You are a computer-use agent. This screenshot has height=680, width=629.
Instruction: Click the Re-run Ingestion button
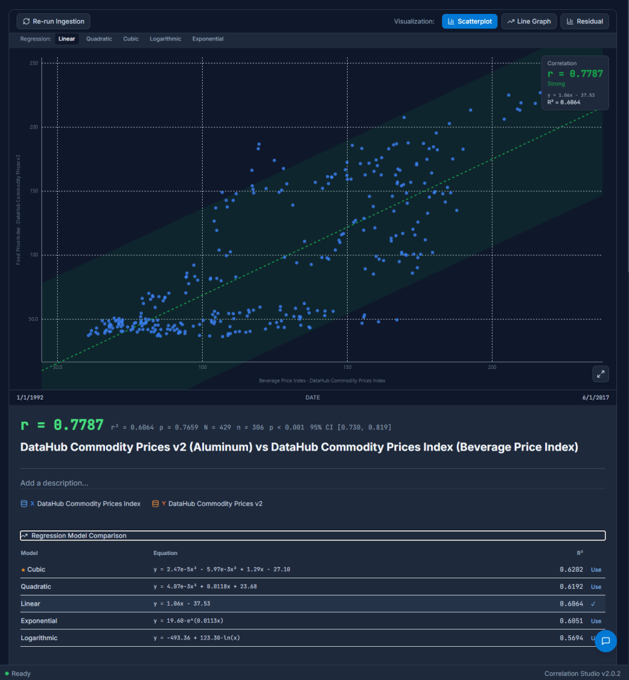pyautogui.click(x=53, y=21)
